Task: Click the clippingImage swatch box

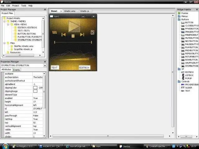Action: pos(35,91)
